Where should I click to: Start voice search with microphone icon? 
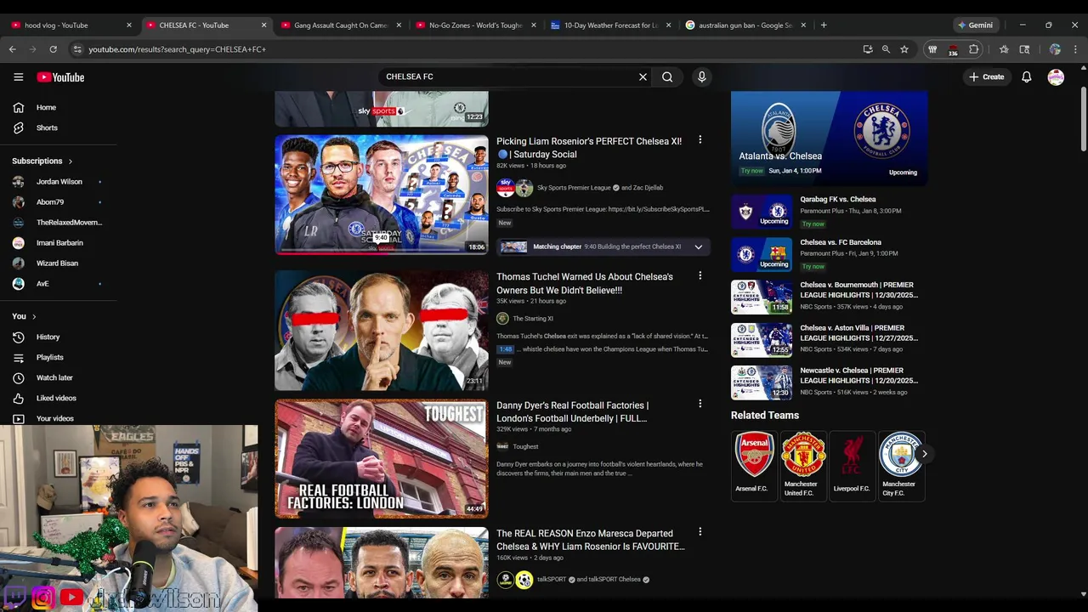click(701, 76)
